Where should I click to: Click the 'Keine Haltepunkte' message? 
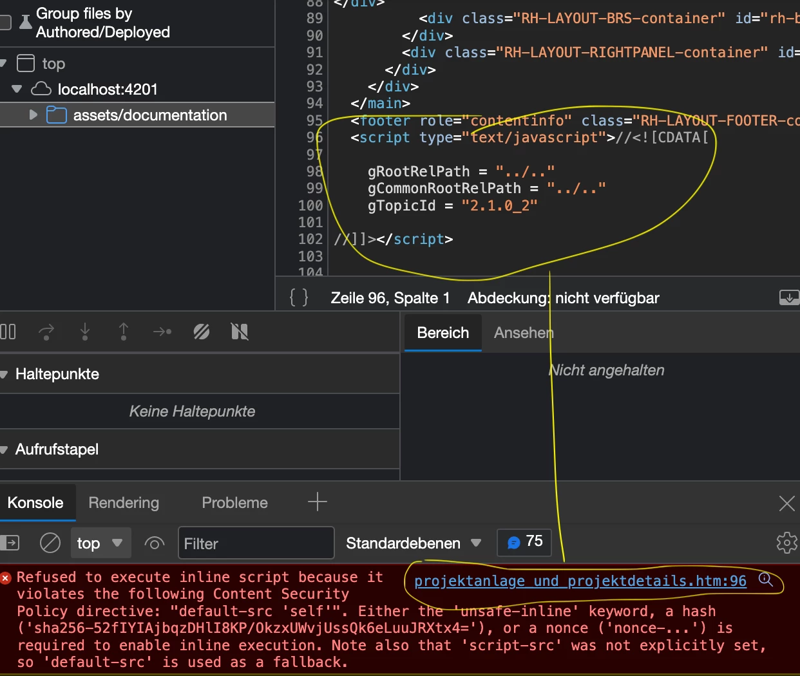192,411
